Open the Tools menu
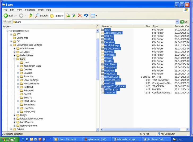 pyautogui.click(x=41, y=10)
